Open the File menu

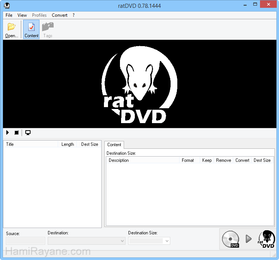coord(9,15)
